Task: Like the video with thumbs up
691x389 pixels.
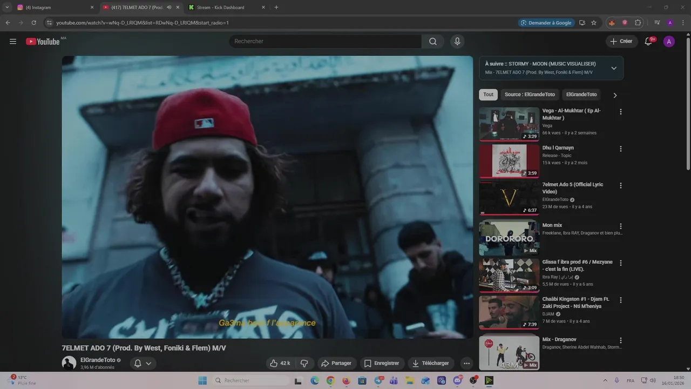Action: coord(280,363)
